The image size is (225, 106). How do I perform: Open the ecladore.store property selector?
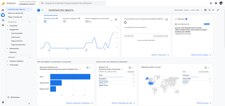(28, 4)
